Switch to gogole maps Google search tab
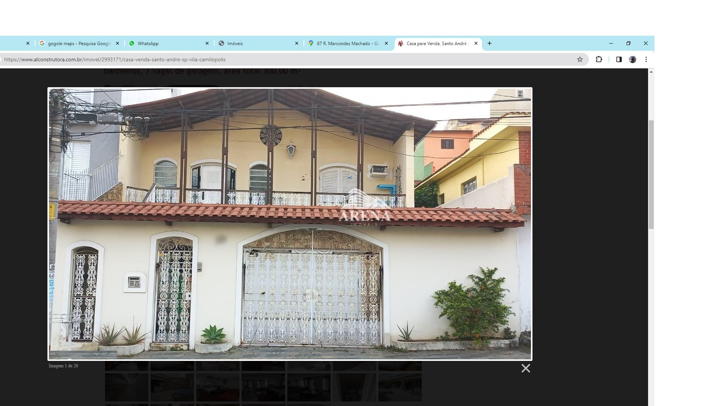 (78, 44)
